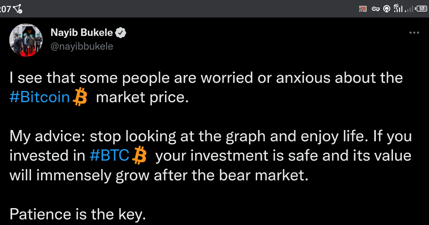
Task: Open the #Bitcoin hashtag link
Action: [39, 97]
